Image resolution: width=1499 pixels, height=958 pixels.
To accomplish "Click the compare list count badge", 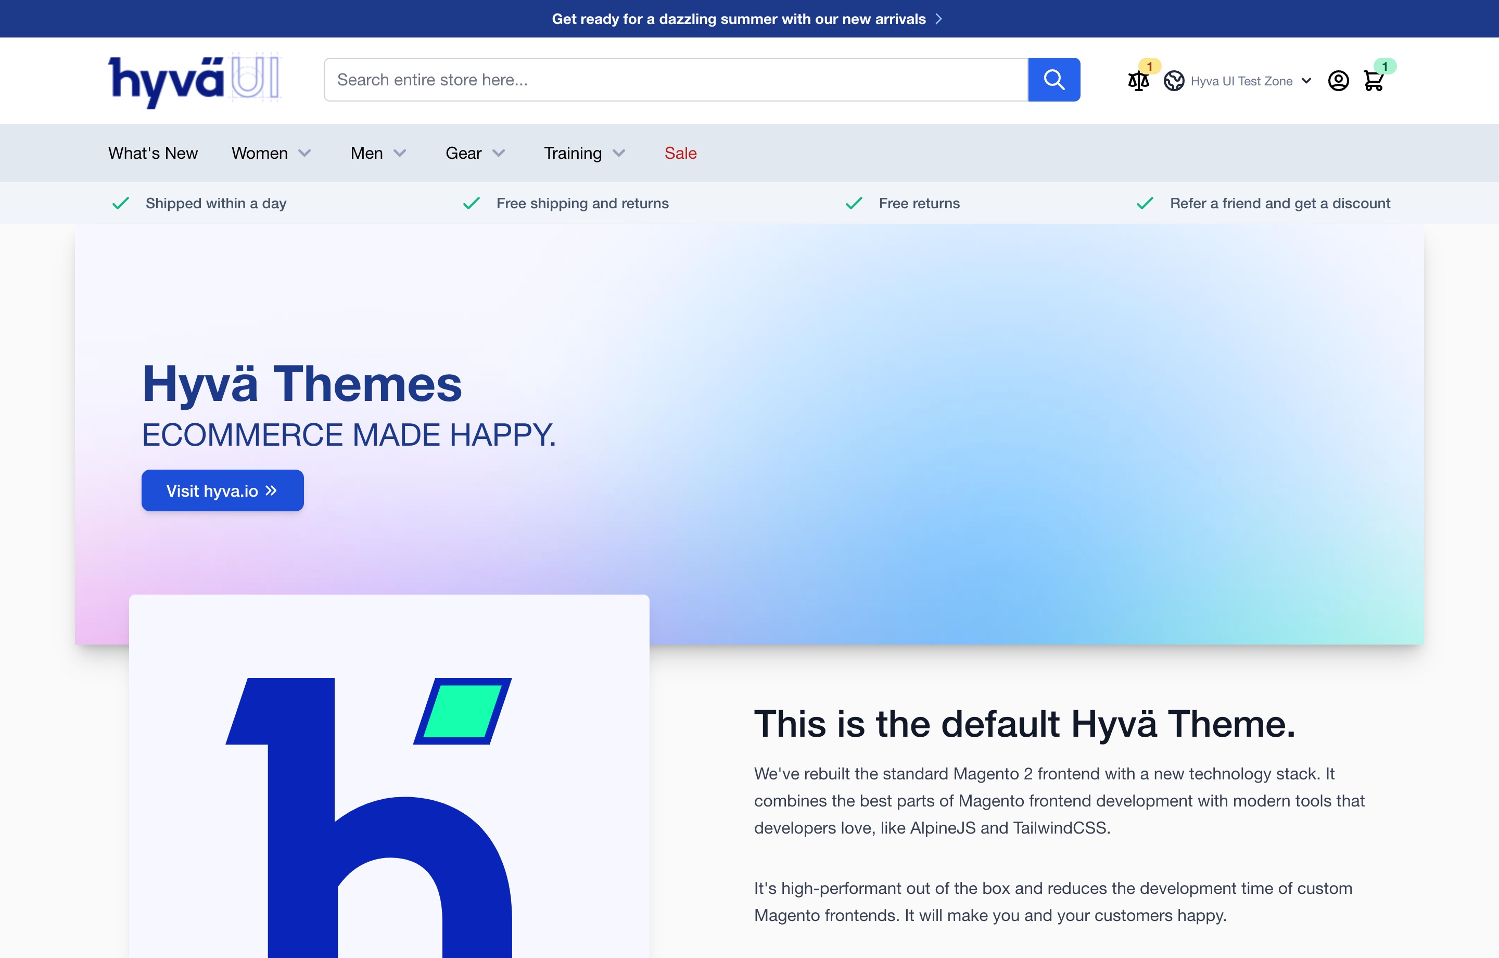I will 1149,66.
